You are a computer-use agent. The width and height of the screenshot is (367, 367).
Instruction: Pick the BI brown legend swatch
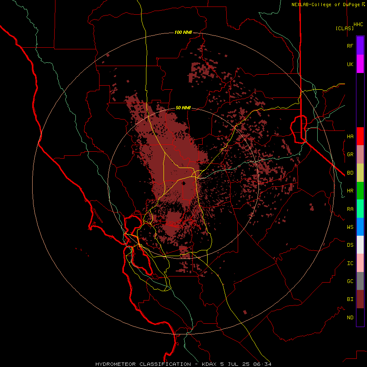[360, 299]
